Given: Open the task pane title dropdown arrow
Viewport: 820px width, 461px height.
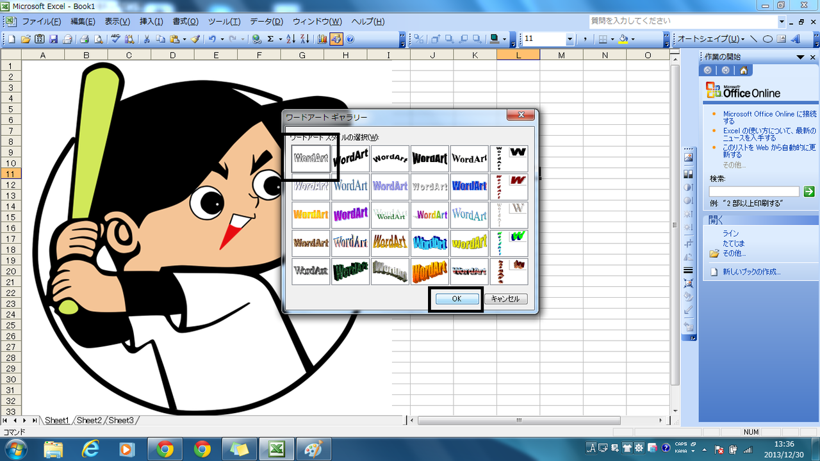Looking at the screenshot, I should point(801,57).
